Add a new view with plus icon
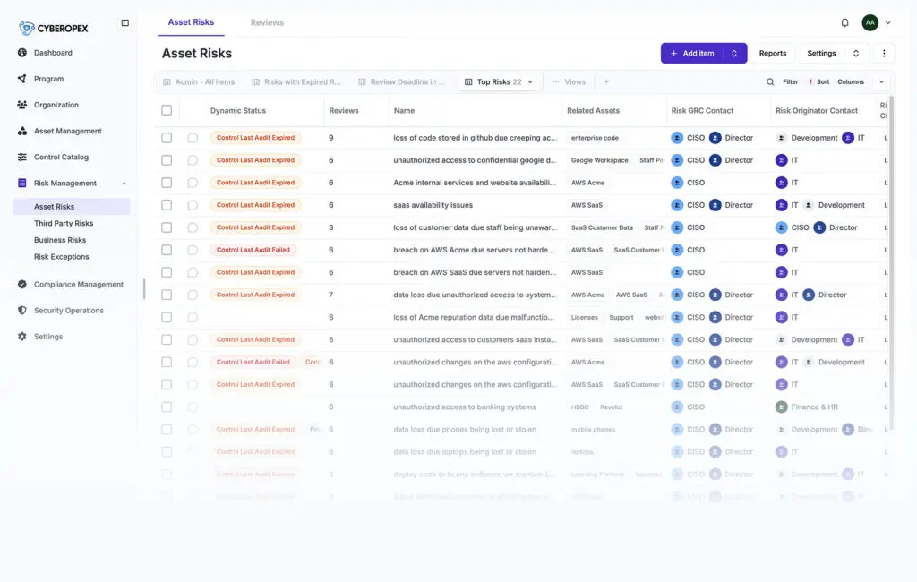 point(606,81)
